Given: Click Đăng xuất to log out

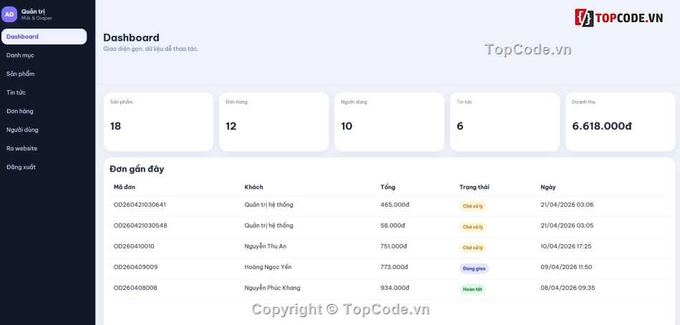Looking at the screenshot, I should [x=21, y=167].
